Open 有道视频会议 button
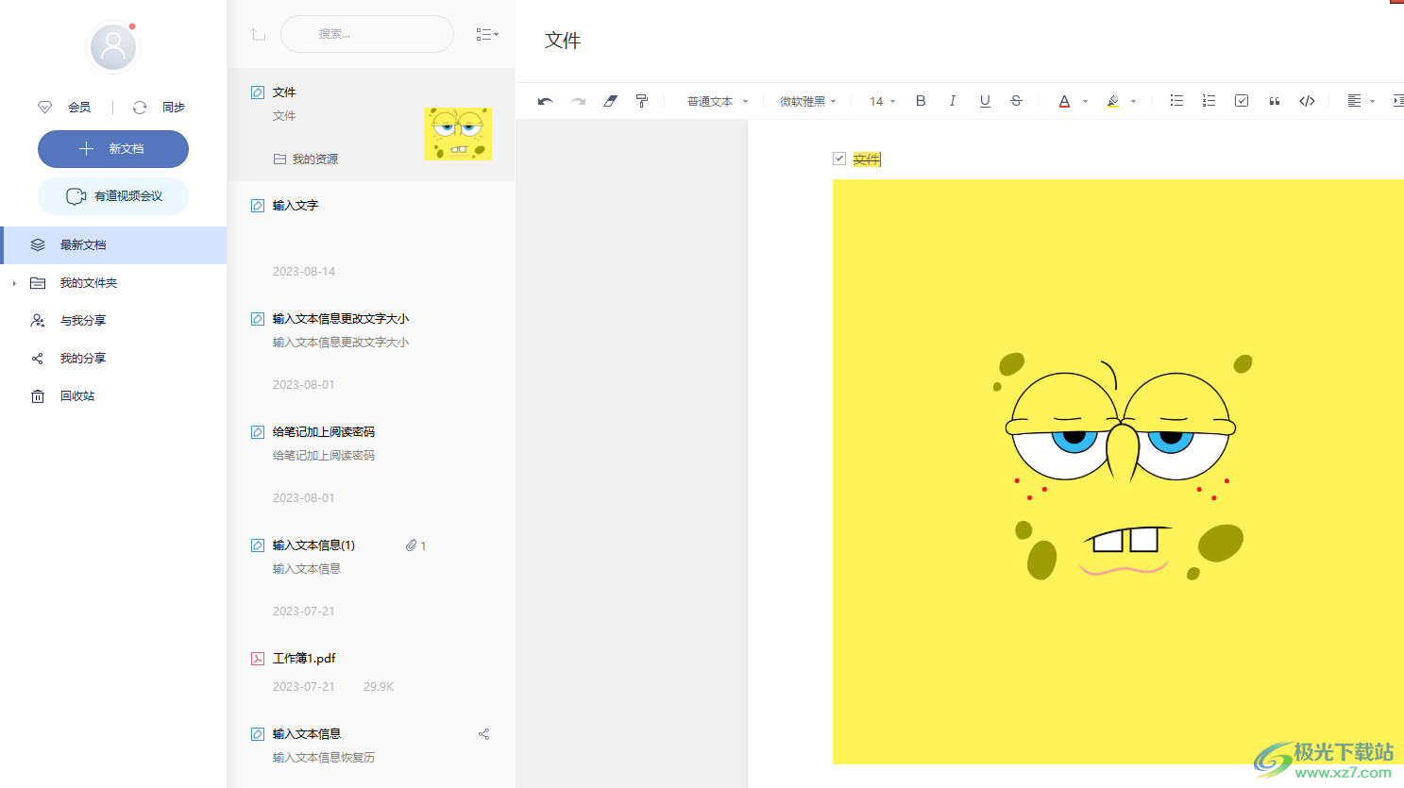Screen dimensions: 1404x788 pos(113,196)
